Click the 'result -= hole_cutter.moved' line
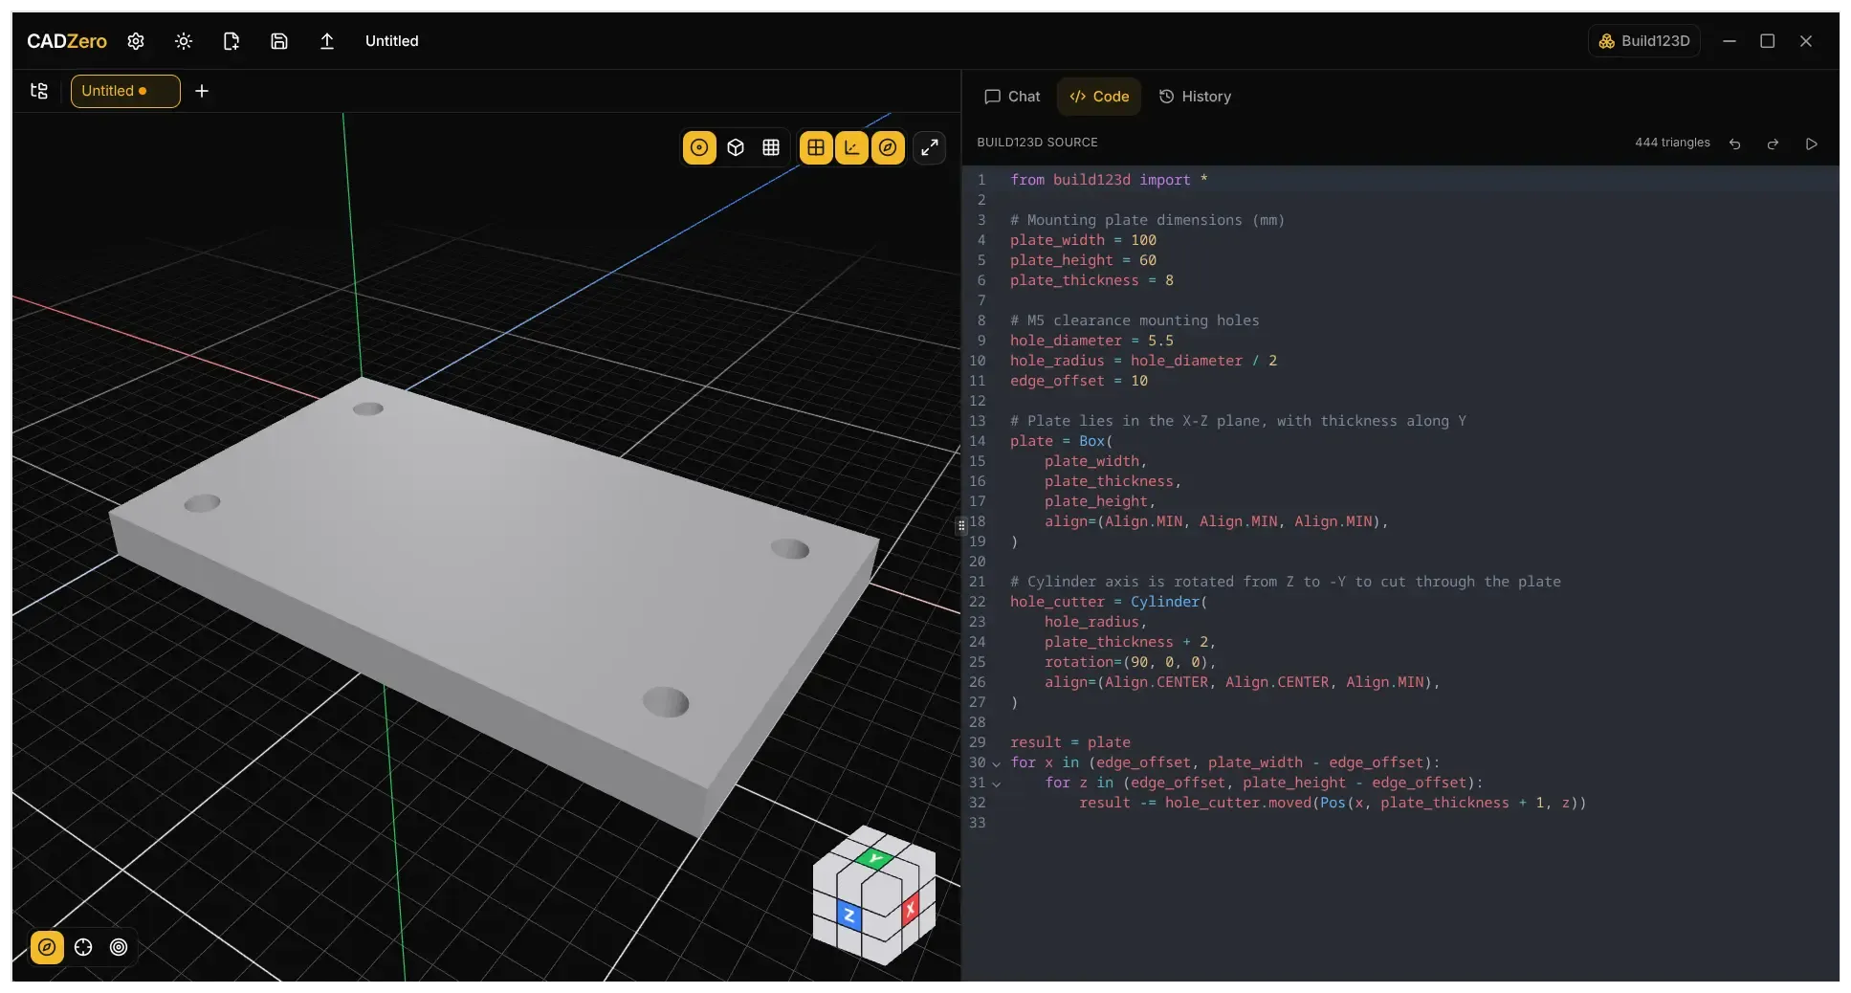 pos(1333,803)
